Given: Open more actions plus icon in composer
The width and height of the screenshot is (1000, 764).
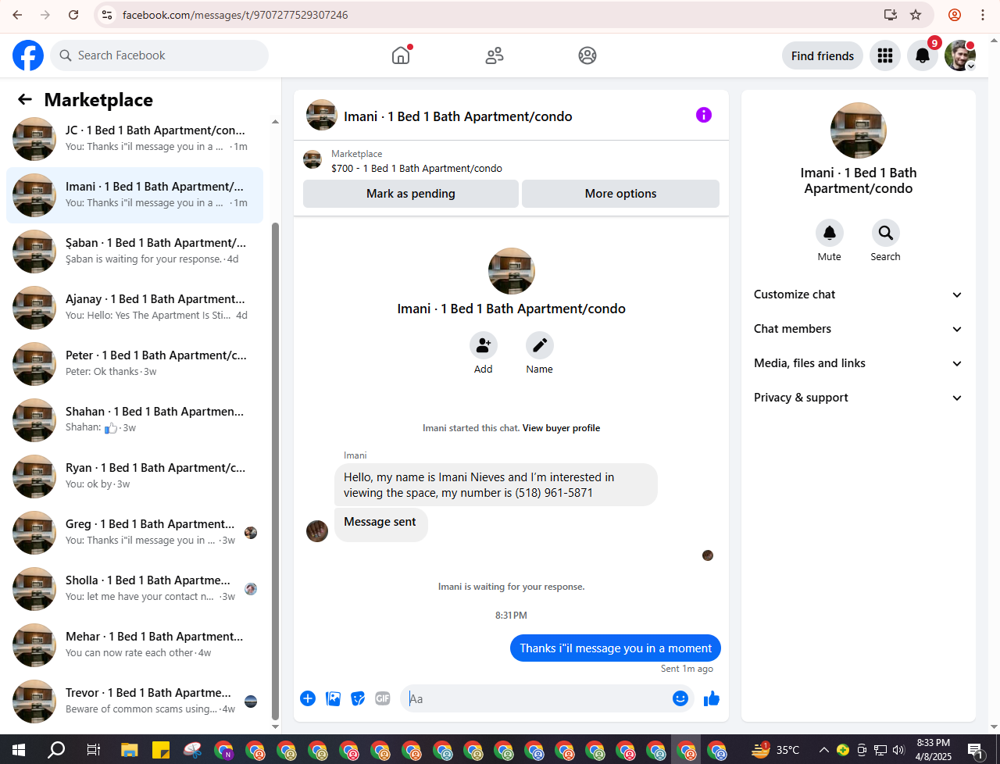Looking at the screenshot, I should [308, 698].
